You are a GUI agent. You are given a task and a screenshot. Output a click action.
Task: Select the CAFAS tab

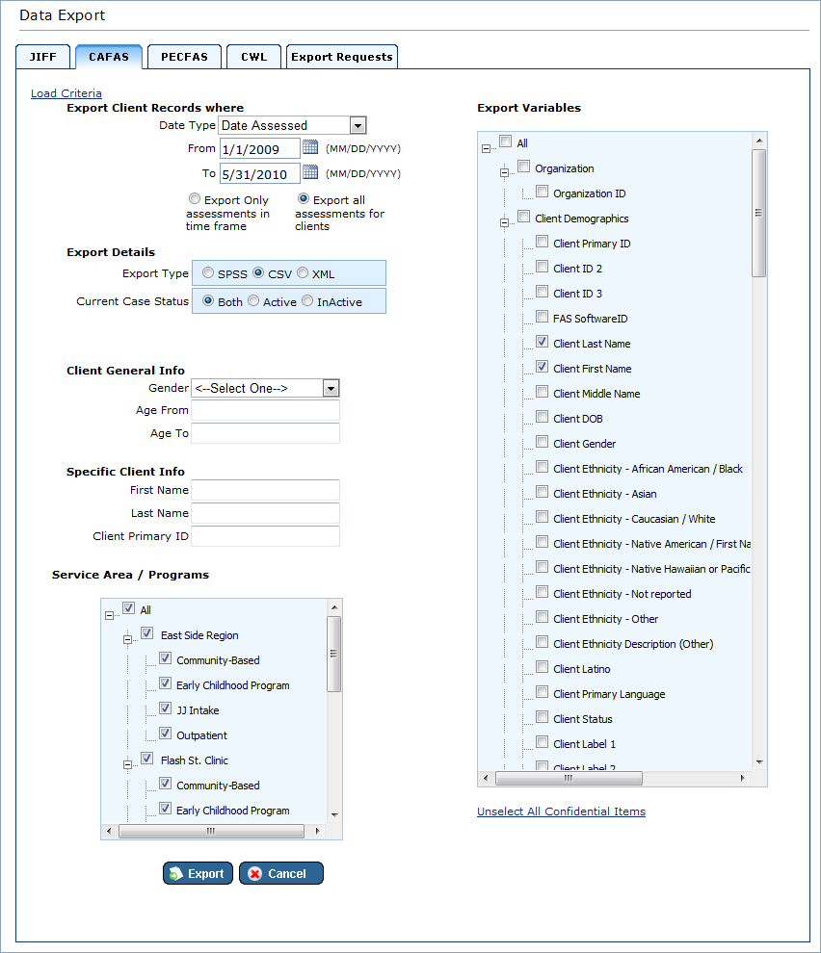(109, 57)
